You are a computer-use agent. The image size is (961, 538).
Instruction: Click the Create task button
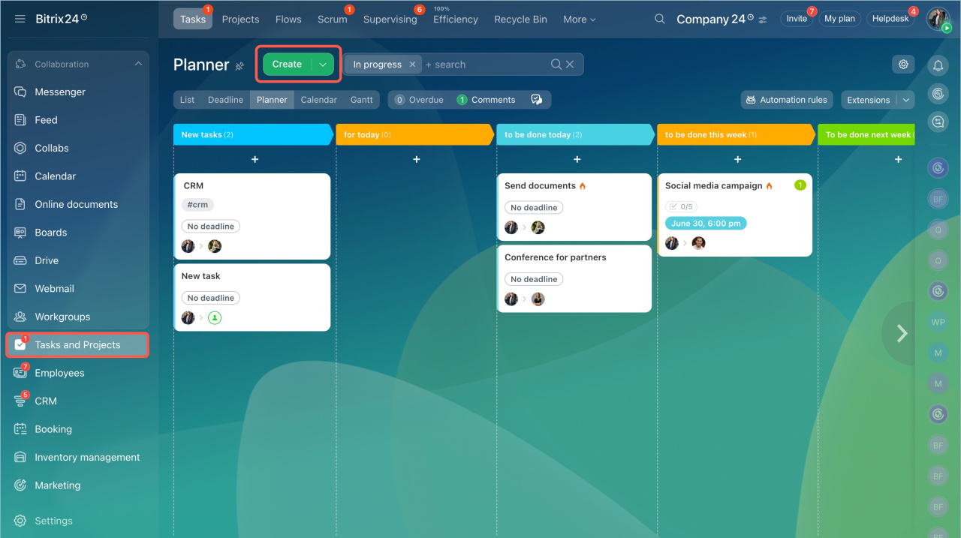point(287,65)
